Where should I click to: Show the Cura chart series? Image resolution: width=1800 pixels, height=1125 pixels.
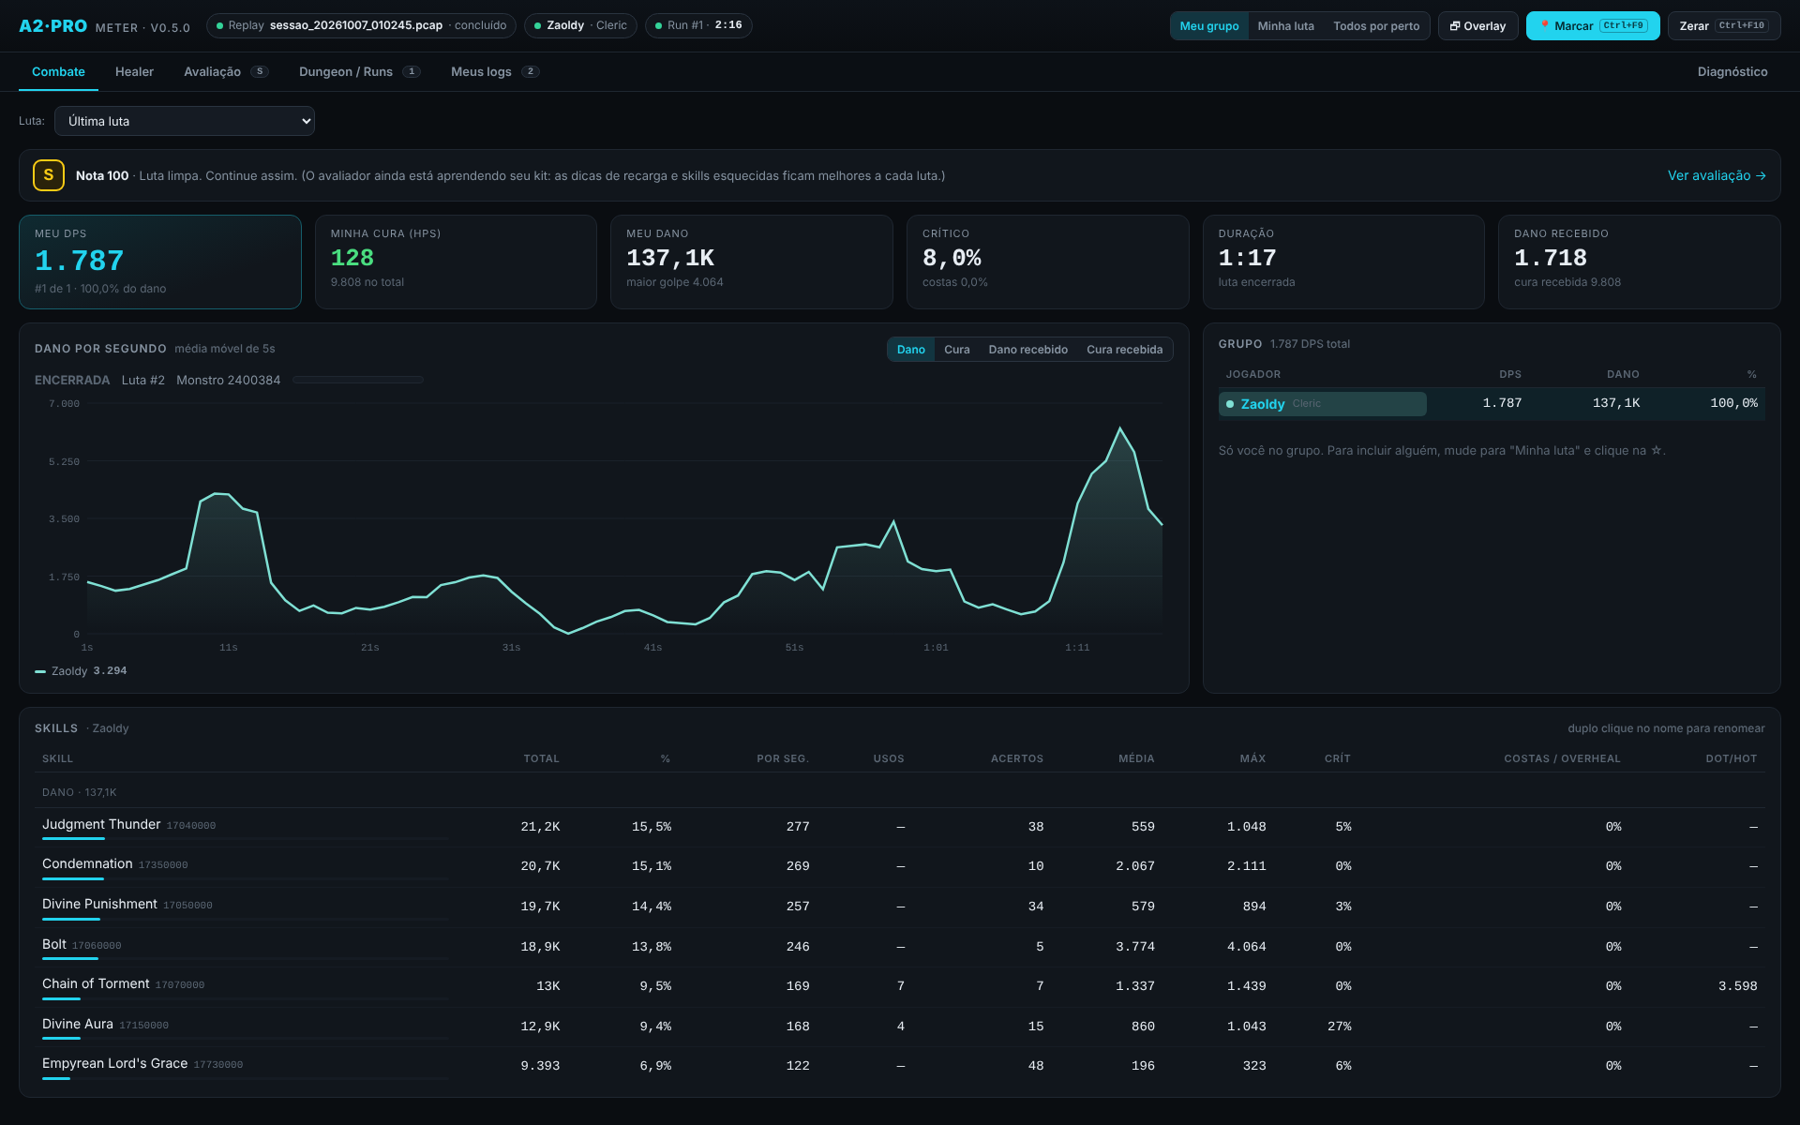[x=956, y=350]
